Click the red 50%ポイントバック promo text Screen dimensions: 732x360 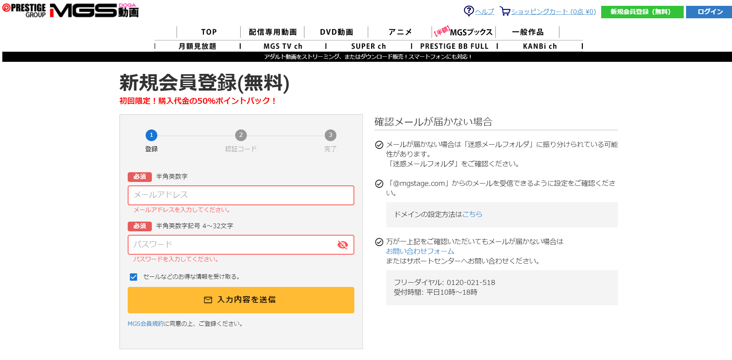click(x=199, y=101)
